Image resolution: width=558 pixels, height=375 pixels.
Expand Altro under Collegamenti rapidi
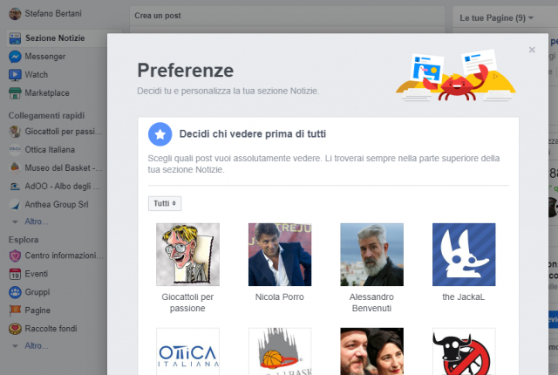pyautogui.click(x=37, y=222)
